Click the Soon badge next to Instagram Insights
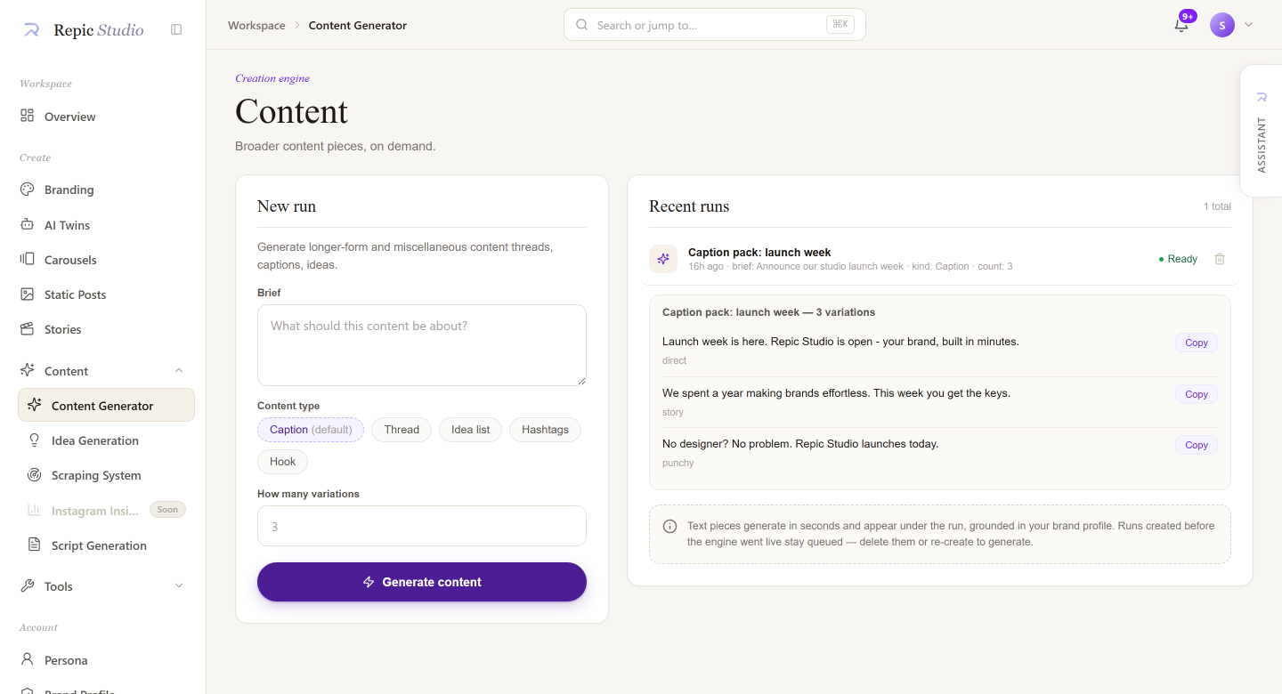The width and height of the screenshot is (1282, 694). pos(167,510)
